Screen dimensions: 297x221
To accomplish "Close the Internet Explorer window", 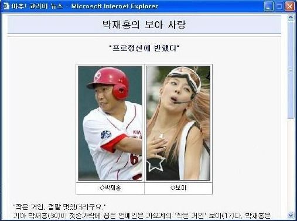I will click(289, 6).
